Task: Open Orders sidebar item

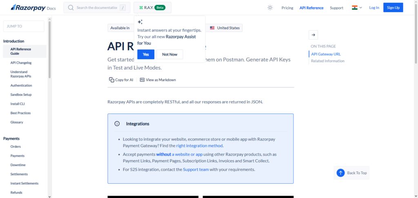Action: [x=16, y=147]
